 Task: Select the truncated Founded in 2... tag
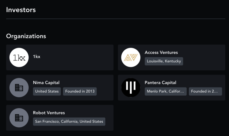click(x=205, y=91)
